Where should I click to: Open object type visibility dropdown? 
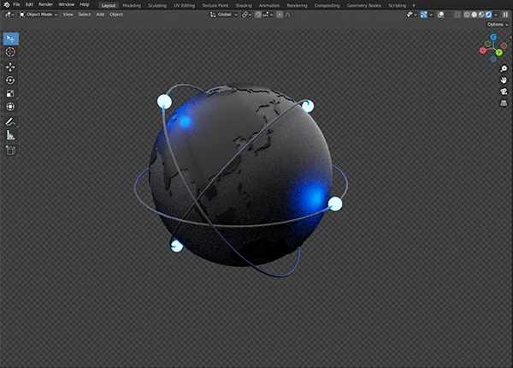(x=411, y=15)
